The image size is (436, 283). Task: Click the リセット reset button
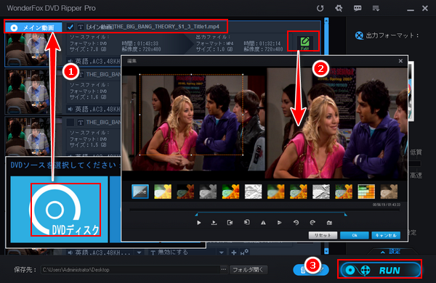tap(323, 235)
